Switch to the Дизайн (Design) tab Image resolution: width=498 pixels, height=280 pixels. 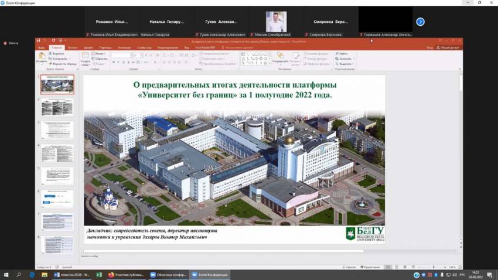coord(88,47)
